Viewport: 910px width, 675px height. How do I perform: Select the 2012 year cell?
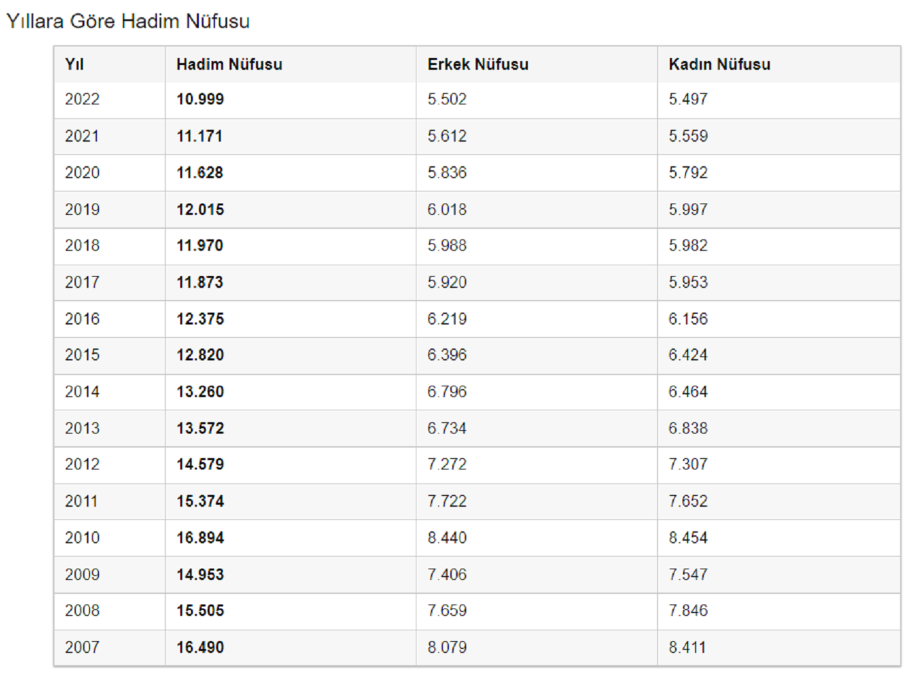82,464
